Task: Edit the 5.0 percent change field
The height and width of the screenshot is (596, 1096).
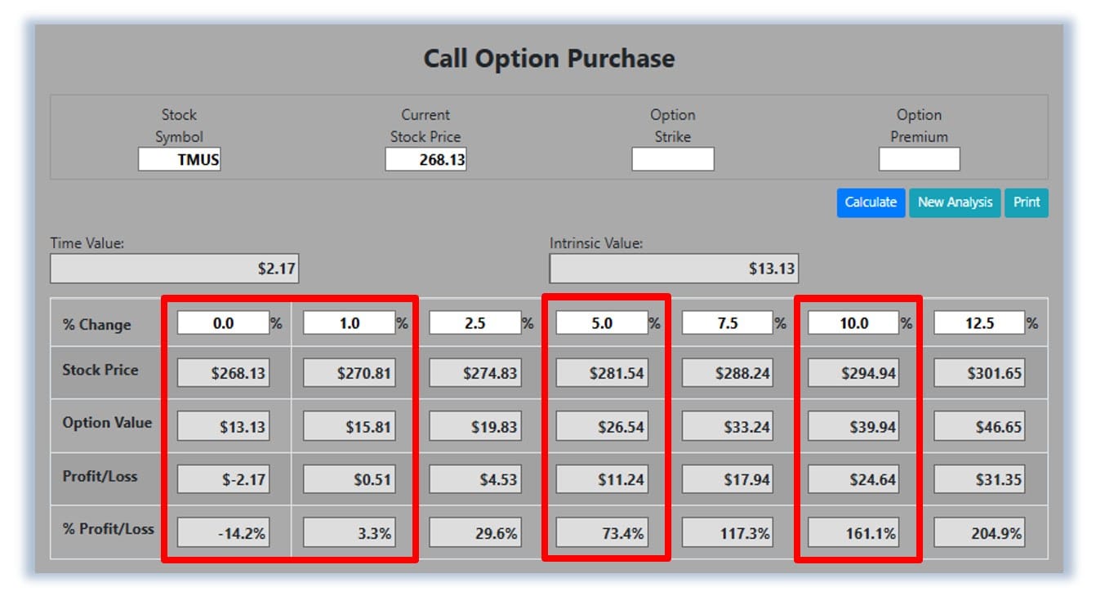Action: 602,323
